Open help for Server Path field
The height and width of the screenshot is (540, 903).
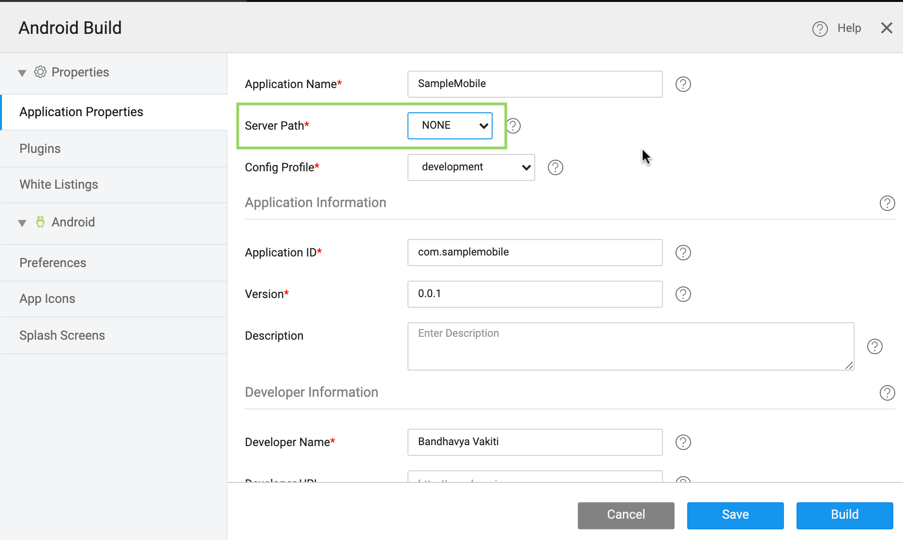tap(513, 126)
